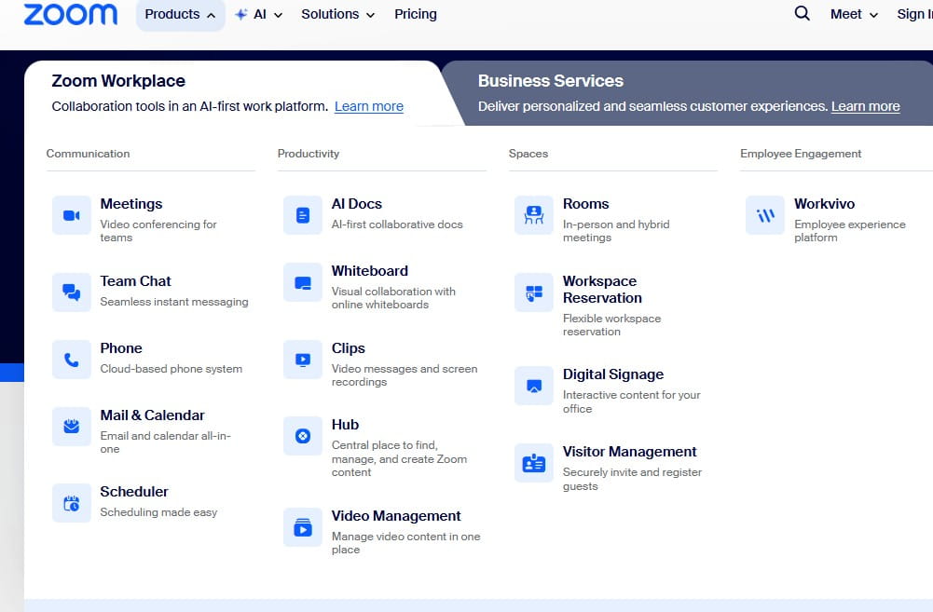
Task: Click 'AI-first collaborative docs' description
Action: click(x=397, y=224)
